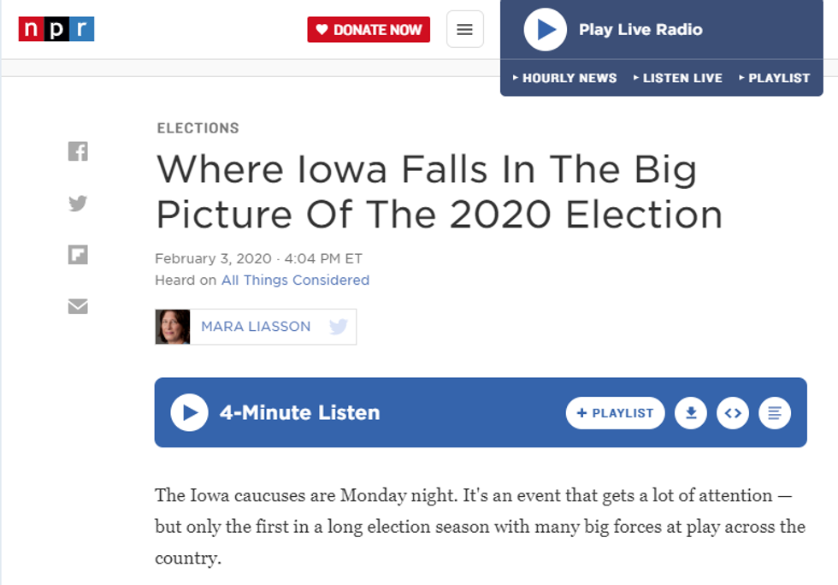
Task: Add the audio to playlist with + PLAYLIST
Action: coord(615,412)
